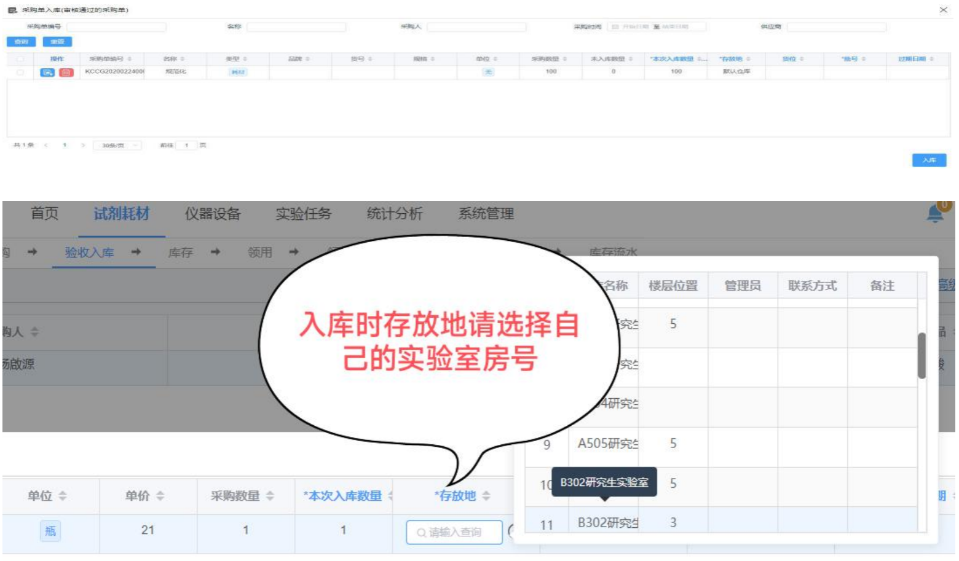959x561 pixels.
Task: Click the red delete icon in the KCCG row
Action: [66, 73]
